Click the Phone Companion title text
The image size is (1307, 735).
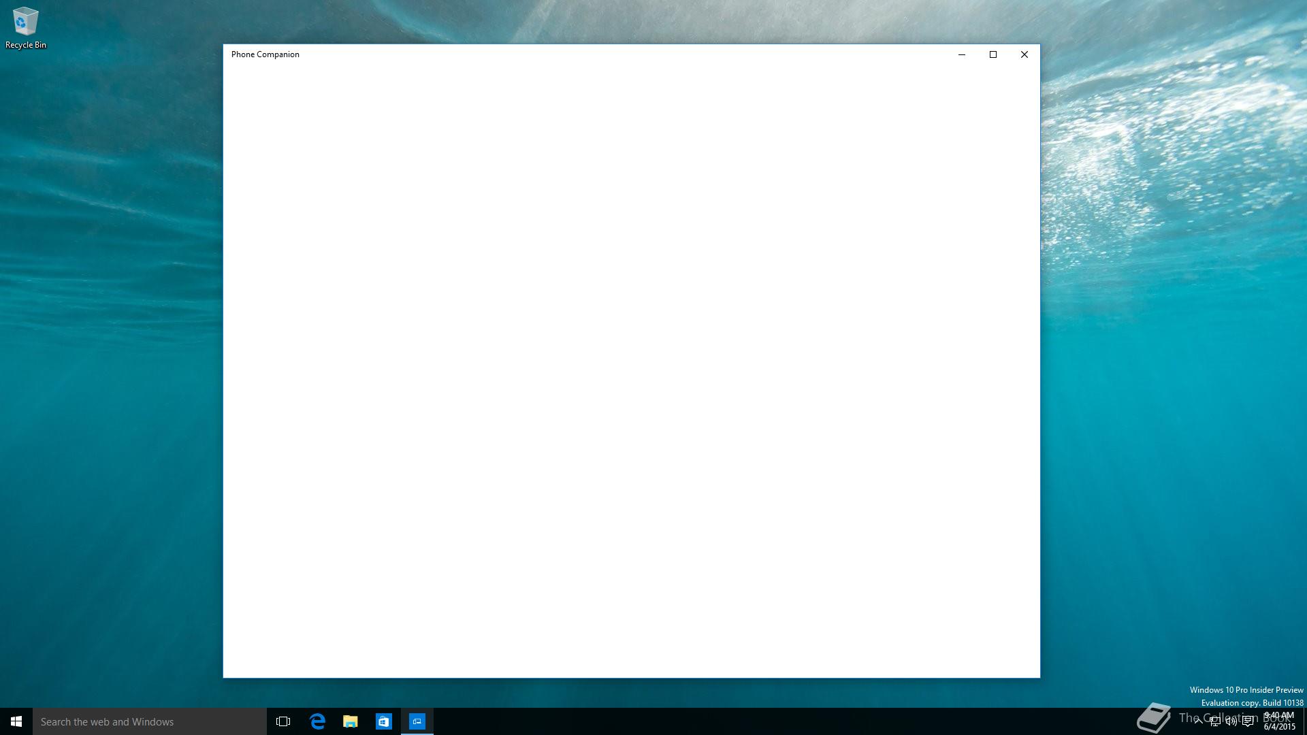(265, 54)
